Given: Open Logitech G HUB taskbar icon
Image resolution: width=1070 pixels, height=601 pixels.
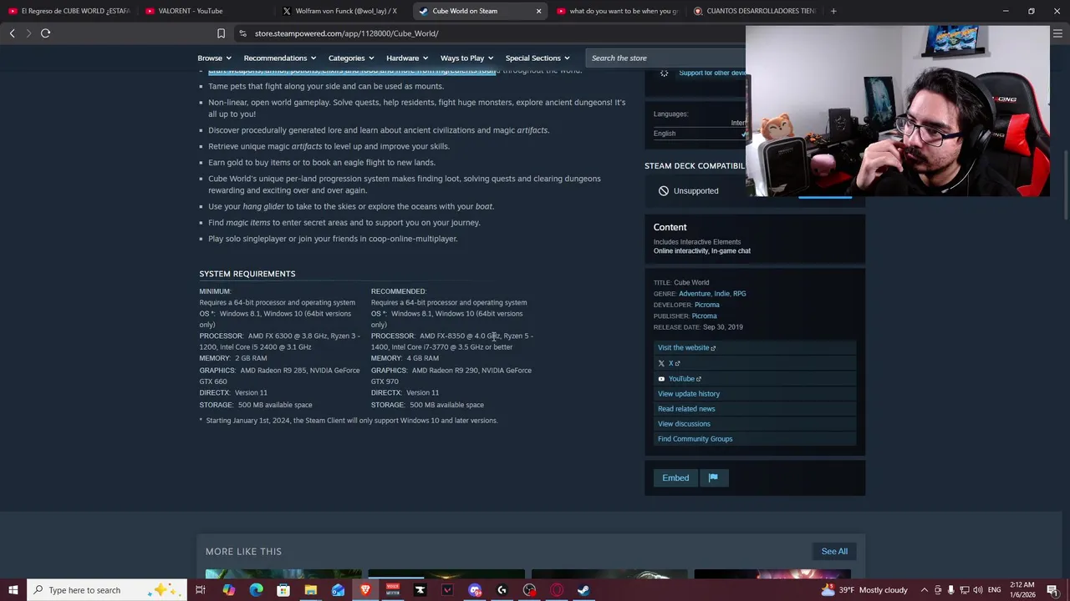Looking at the screenshot, I should (502, 590).
